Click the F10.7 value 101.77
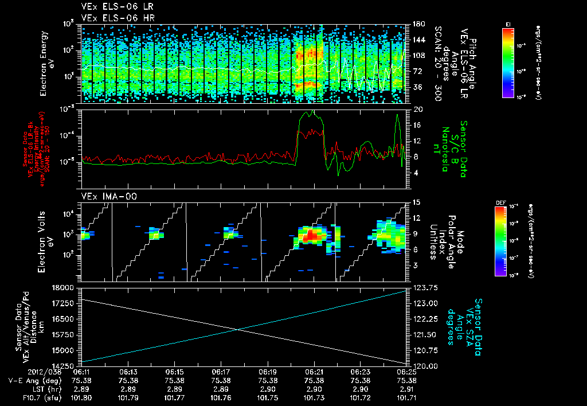Viewport: 587px width, 406px height. coord(174,398)
